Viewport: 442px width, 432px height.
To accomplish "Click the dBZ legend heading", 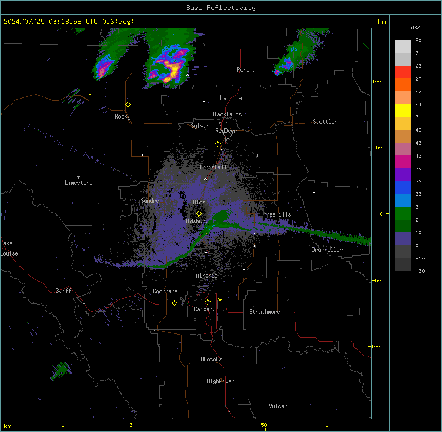I will pos(415,27).
